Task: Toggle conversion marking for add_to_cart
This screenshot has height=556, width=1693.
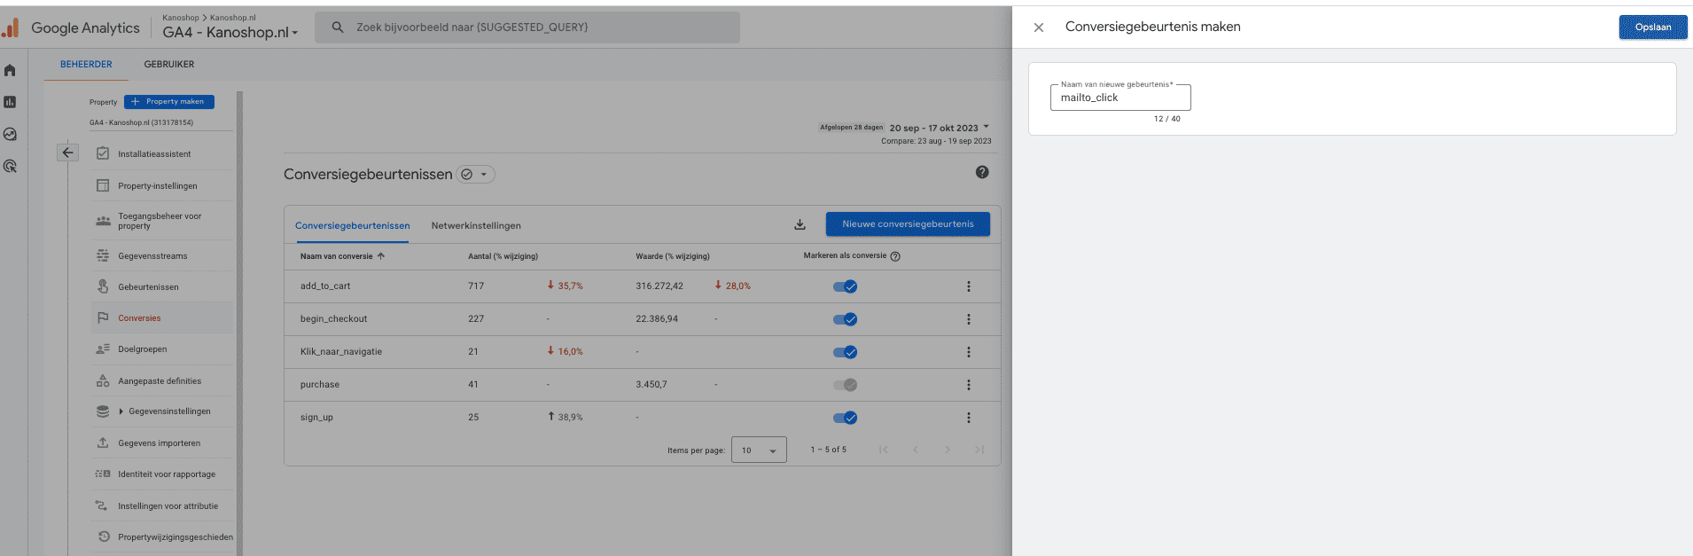Action: (845, 286)
